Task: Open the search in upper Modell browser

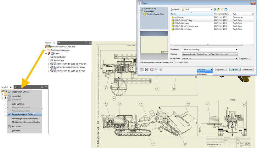Action: [86, 43]
